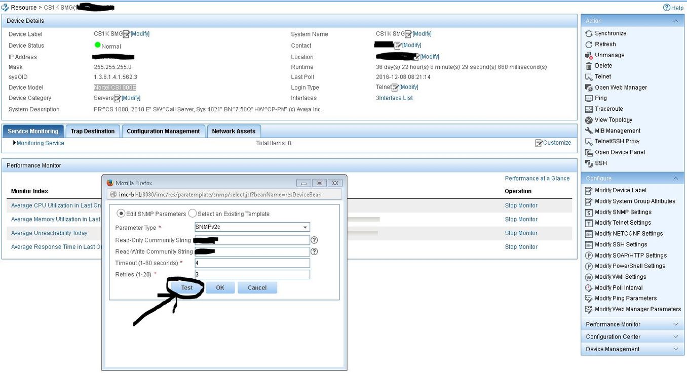Open Modify SNMP Settings
Image resolution: width=687 pixels, height=382 pixels.
[623, 212]
